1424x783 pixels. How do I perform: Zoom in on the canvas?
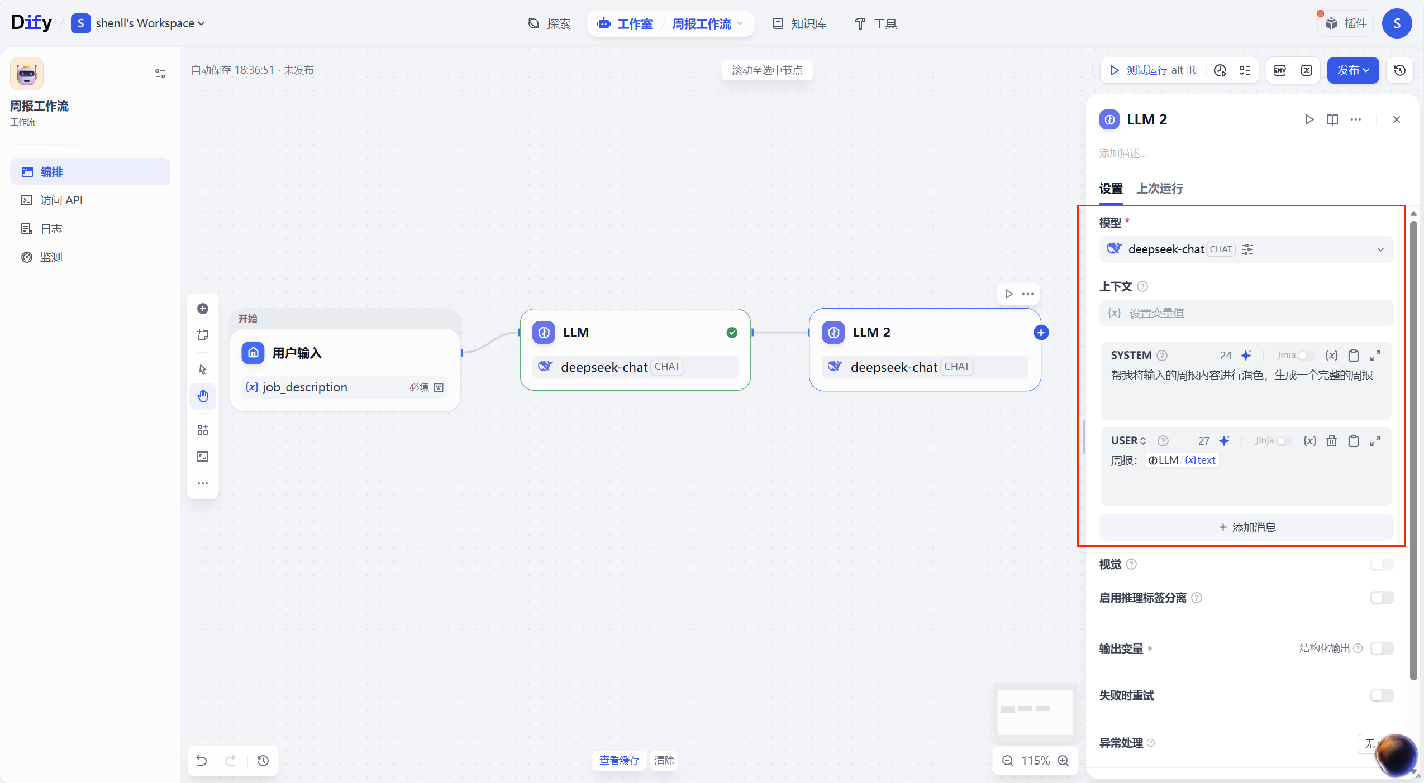[1064, 761]
